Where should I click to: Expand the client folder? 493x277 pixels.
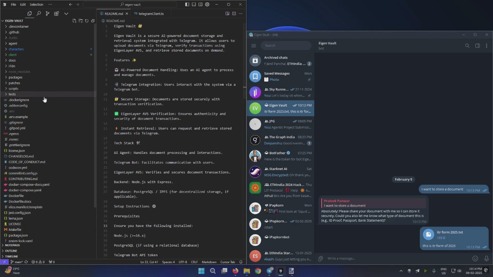12,55
